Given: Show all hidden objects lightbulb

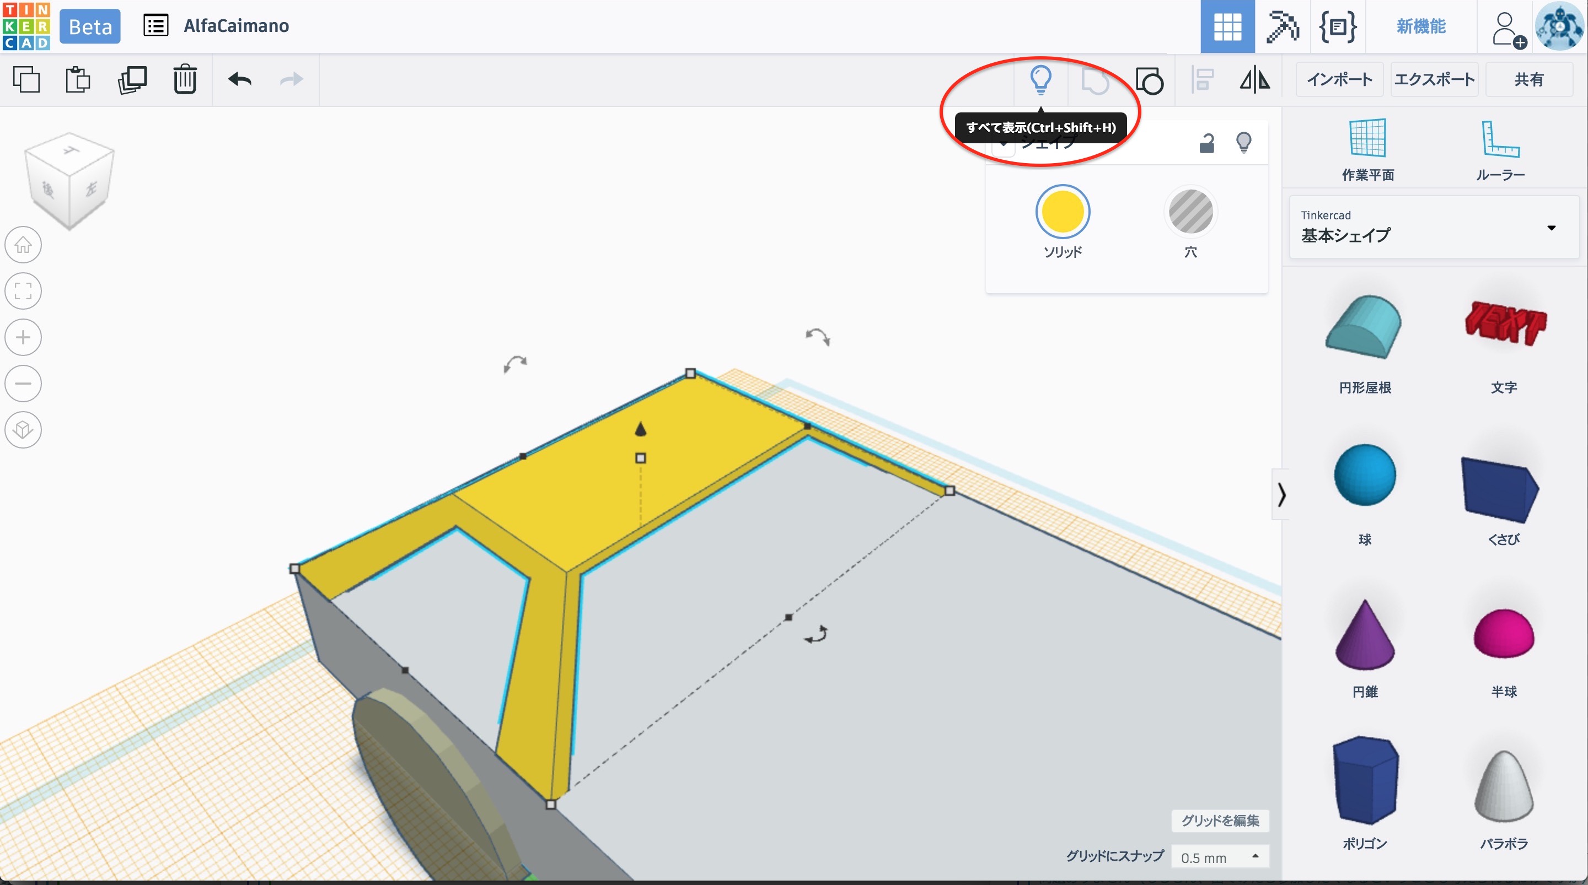Looking at the screenshot, I should 1040,79.
